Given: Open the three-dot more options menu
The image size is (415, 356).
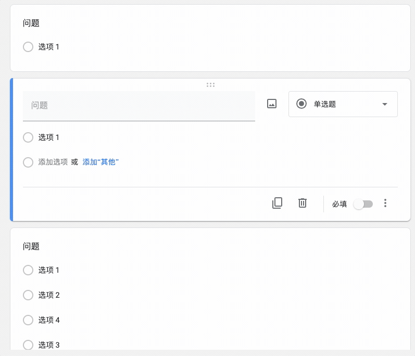Looking at the screenshot, I should [385, 203].
